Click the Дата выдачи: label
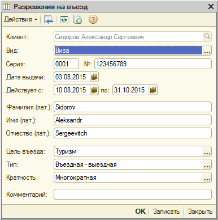218x220 pixels. (x=25, y=77)
